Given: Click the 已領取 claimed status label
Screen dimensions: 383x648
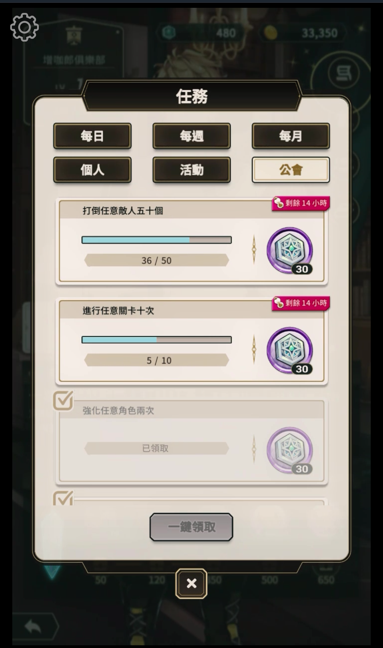Looking at the screenshot, I should click(156, 448).
